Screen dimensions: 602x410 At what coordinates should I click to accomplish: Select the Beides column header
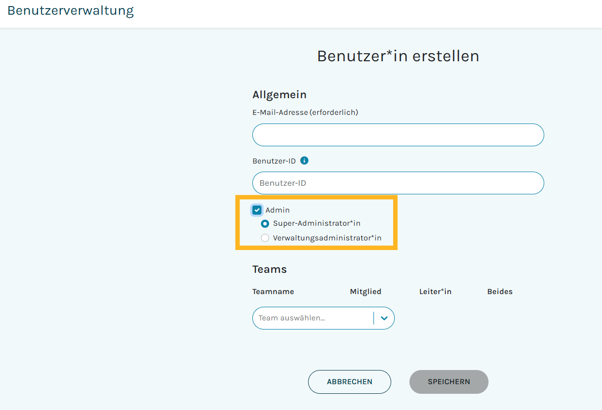tap(500, 292)
